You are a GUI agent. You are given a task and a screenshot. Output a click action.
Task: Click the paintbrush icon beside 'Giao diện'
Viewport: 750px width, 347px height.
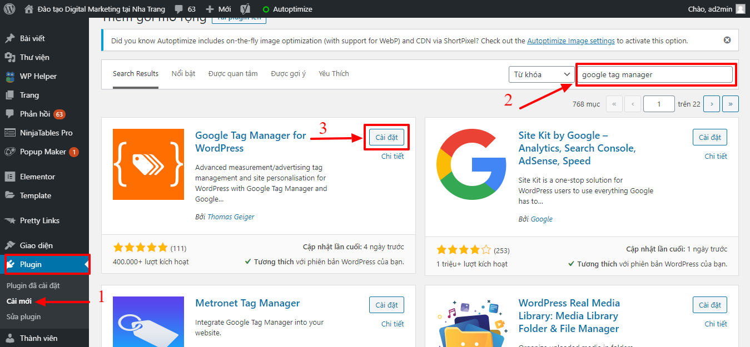[x=10, y=245]
